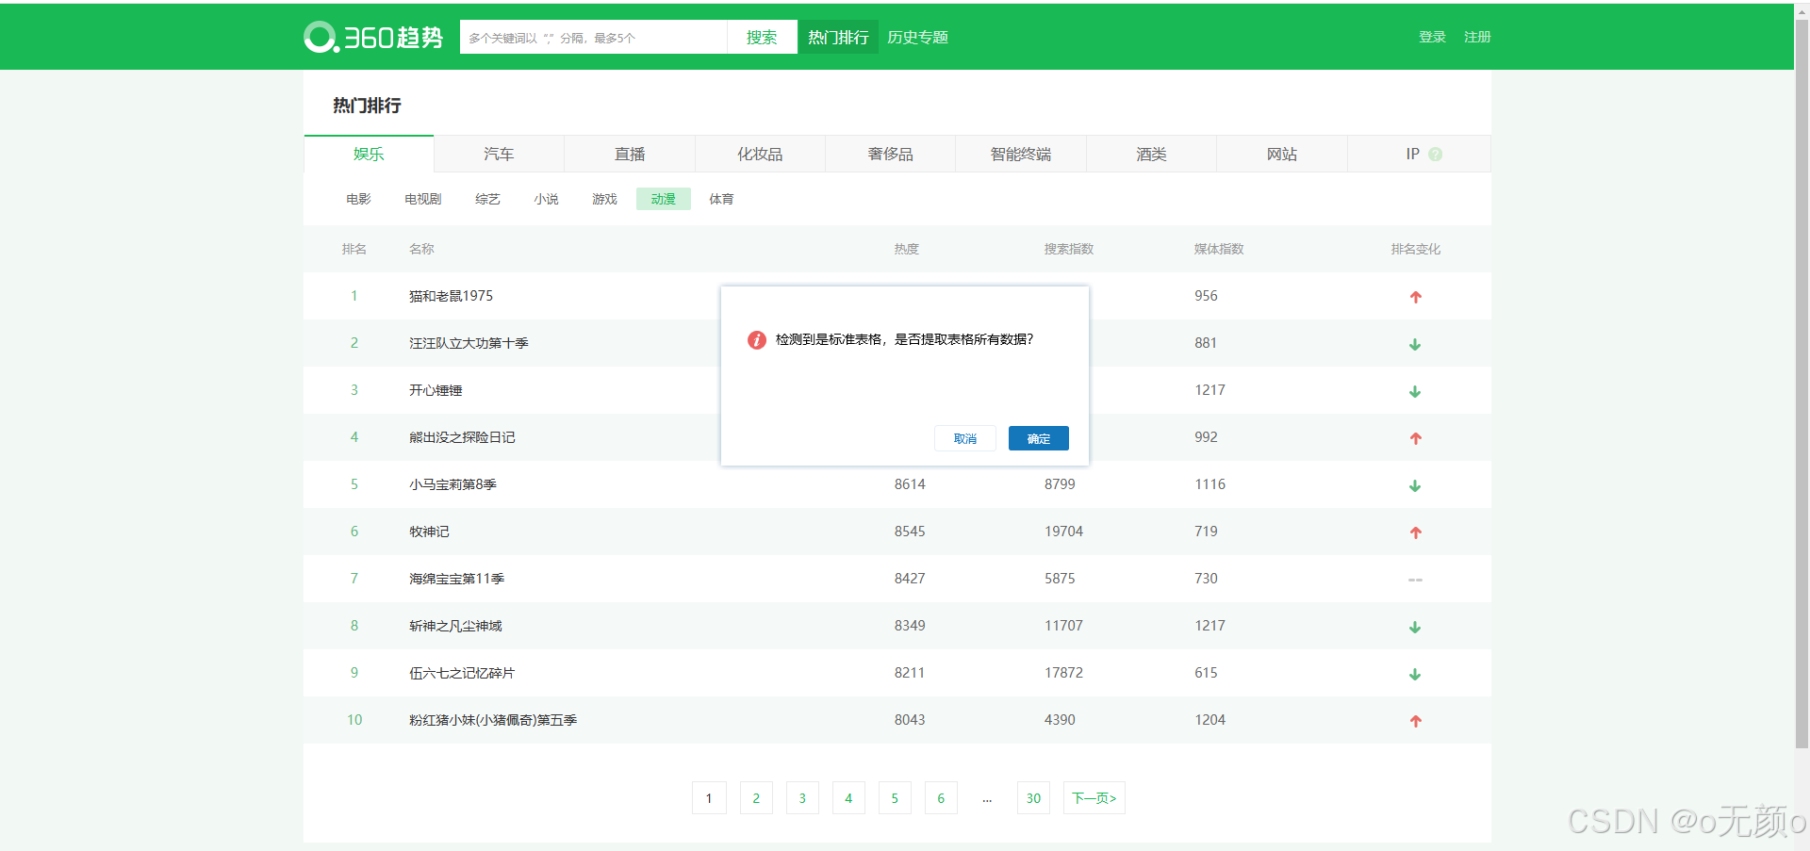Screen dimensions: 1810x851
Task: Go to page 4
Action: (848, 798)
